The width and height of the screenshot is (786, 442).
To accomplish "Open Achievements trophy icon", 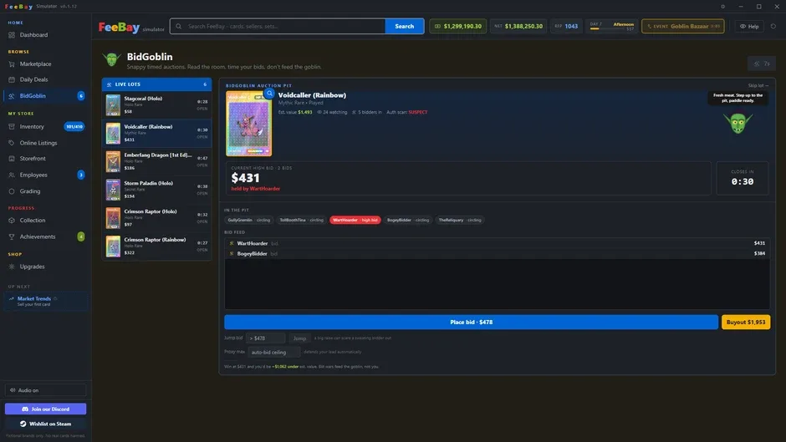I will pos(12,236).
